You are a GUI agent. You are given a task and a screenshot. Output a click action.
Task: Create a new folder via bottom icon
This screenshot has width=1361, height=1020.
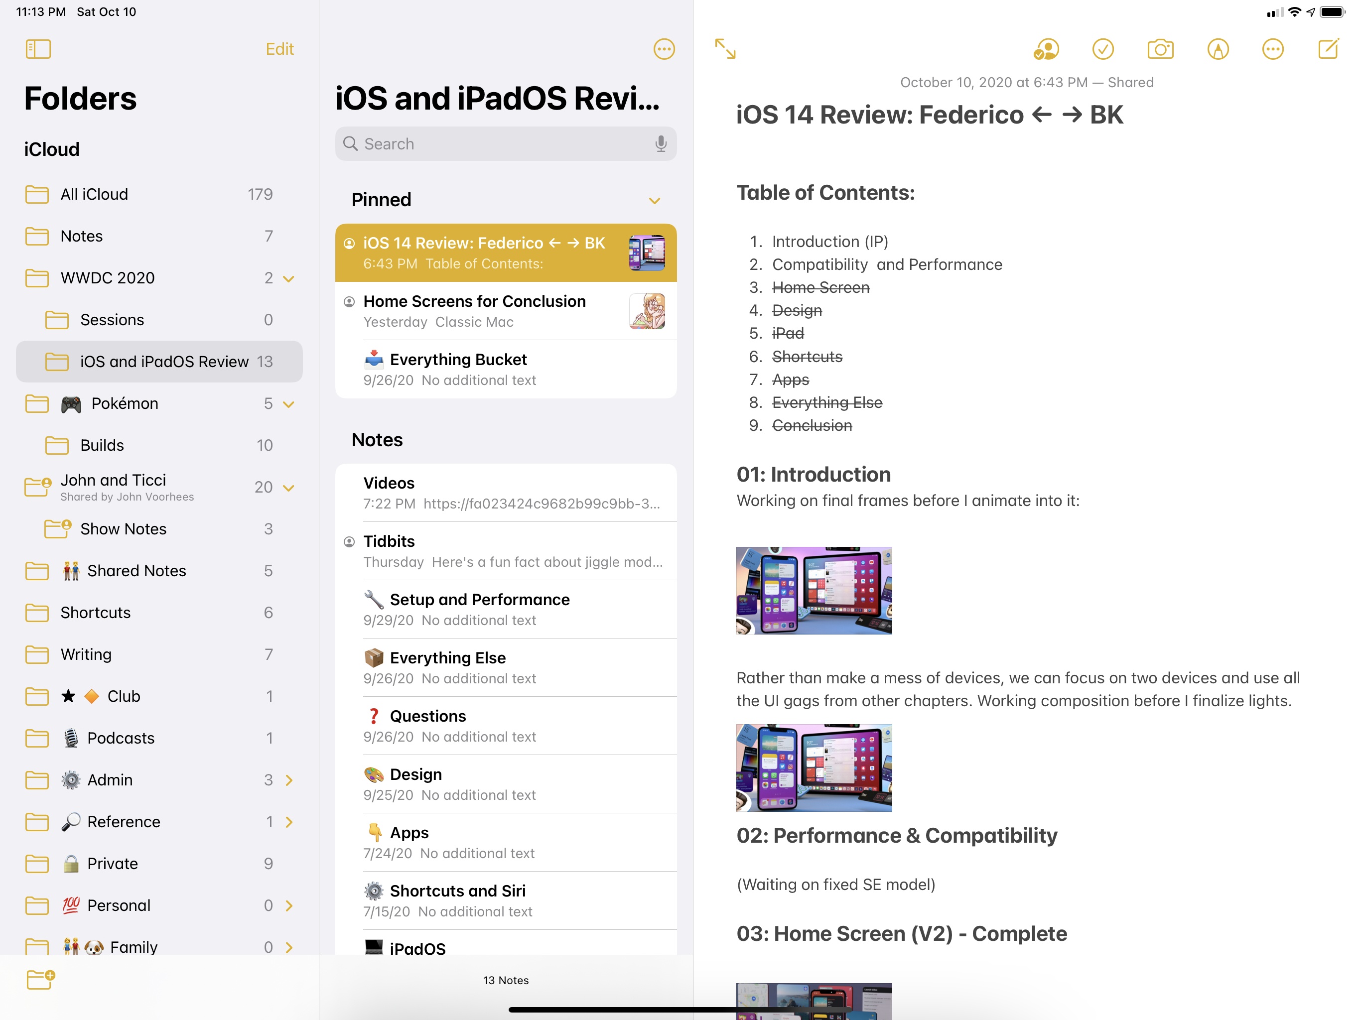(x=41, y=979)
